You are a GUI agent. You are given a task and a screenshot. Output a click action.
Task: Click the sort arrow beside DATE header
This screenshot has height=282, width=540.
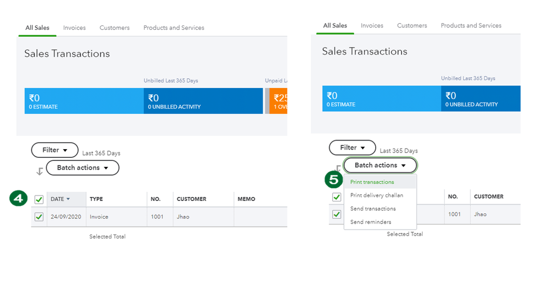[x=68, y=199]
